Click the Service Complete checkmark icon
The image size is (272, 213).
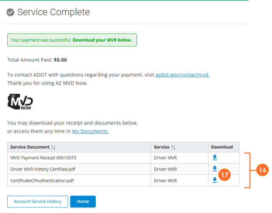pos(11,12)
